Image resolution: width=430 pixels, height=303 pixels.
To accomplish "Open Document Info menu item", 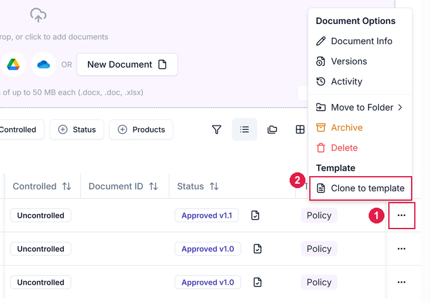I will point(360,41).
